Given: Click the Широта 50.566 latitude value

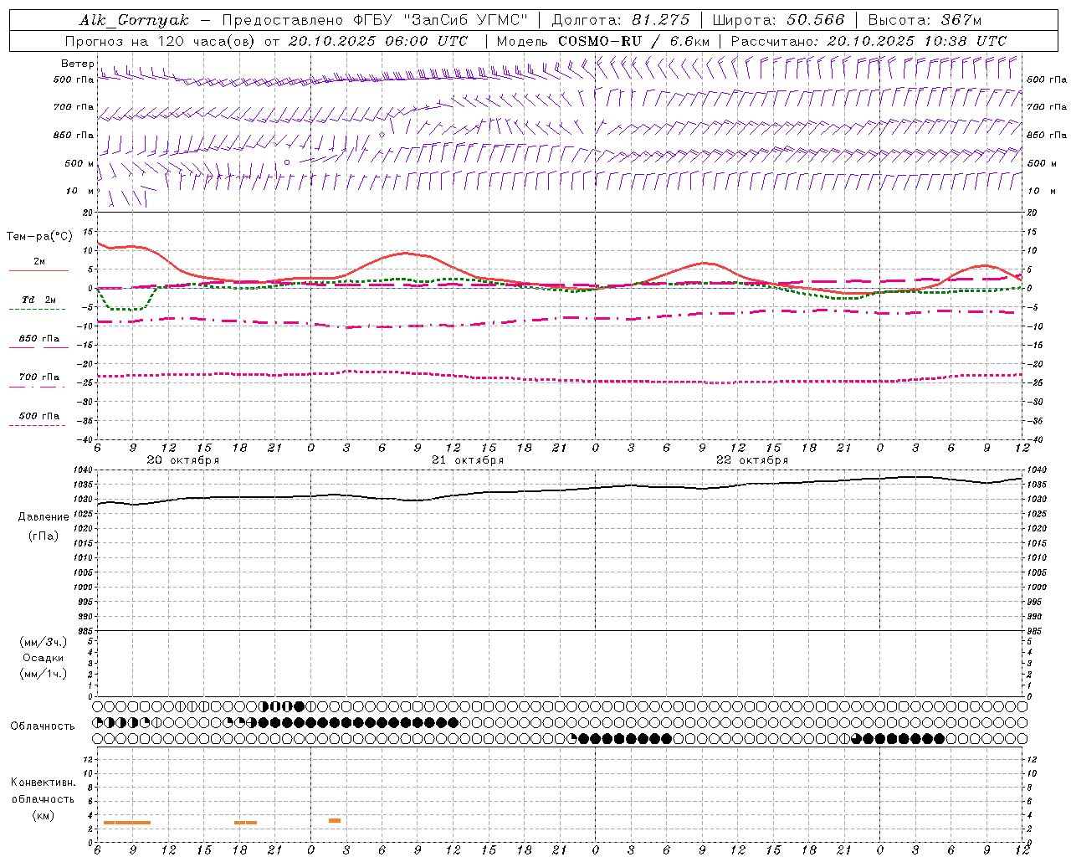Looking at the screenshot, I should pyautogui.click(x=778, y=20).
